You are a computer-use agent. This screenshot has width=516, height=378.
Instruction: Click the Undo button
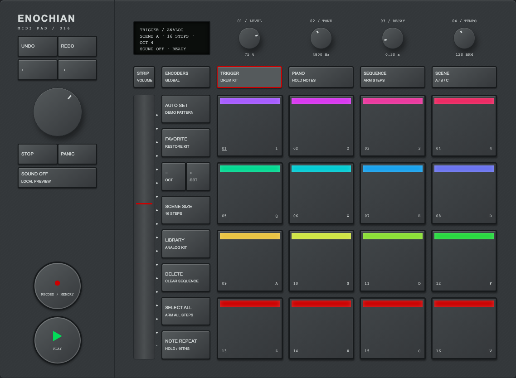38,46
